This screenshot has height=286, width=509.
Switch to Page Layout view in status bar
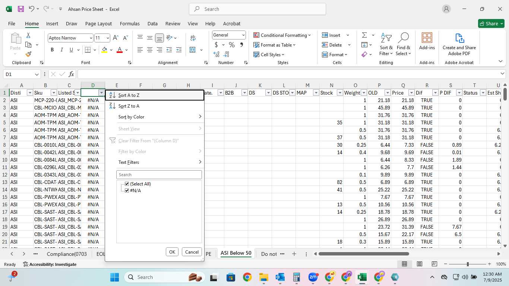pyautogui.click(x=419, y=264)
